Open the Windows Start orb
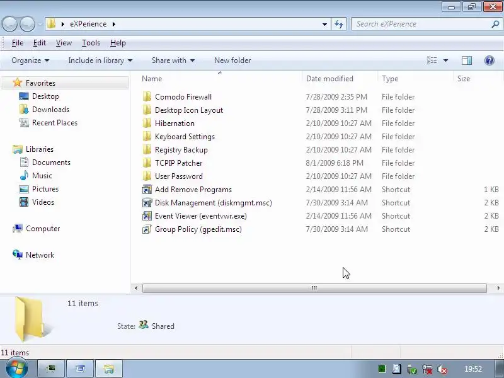 [x=17, y=369]
